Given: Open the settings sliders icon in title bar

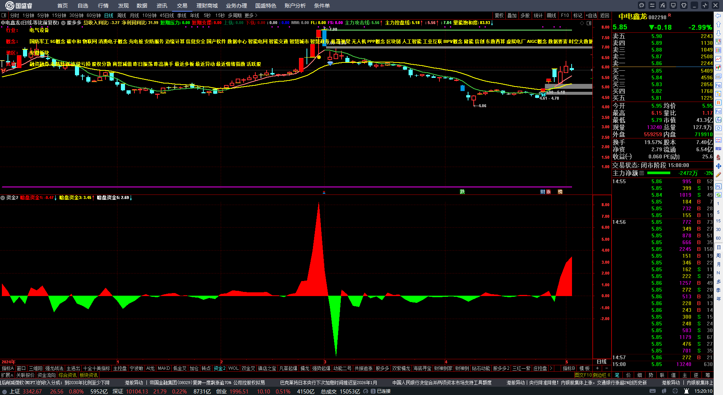Looking at the screenshot, I should (652, 5).
